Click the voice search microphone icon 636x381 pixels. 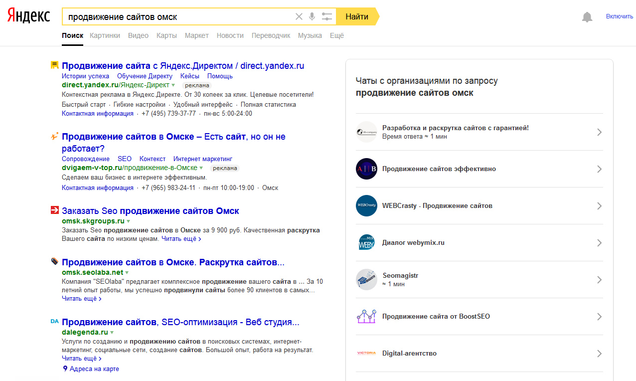[x=312, y=16]
